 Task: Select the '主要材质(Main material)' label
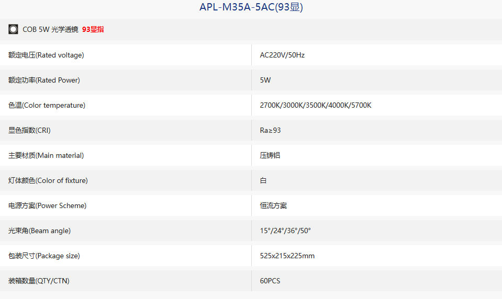46,155
